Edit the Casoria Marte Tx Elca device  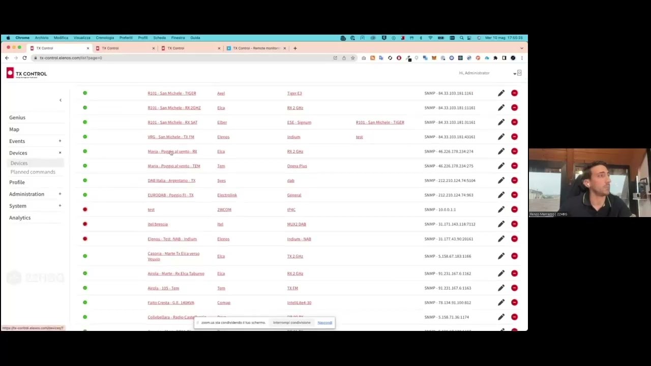[501, 256]
